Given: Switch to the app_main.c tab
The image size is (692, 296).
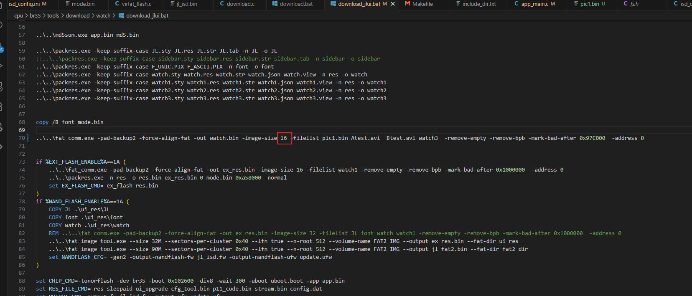Looking at the screenshot, I should coord(535,4).
